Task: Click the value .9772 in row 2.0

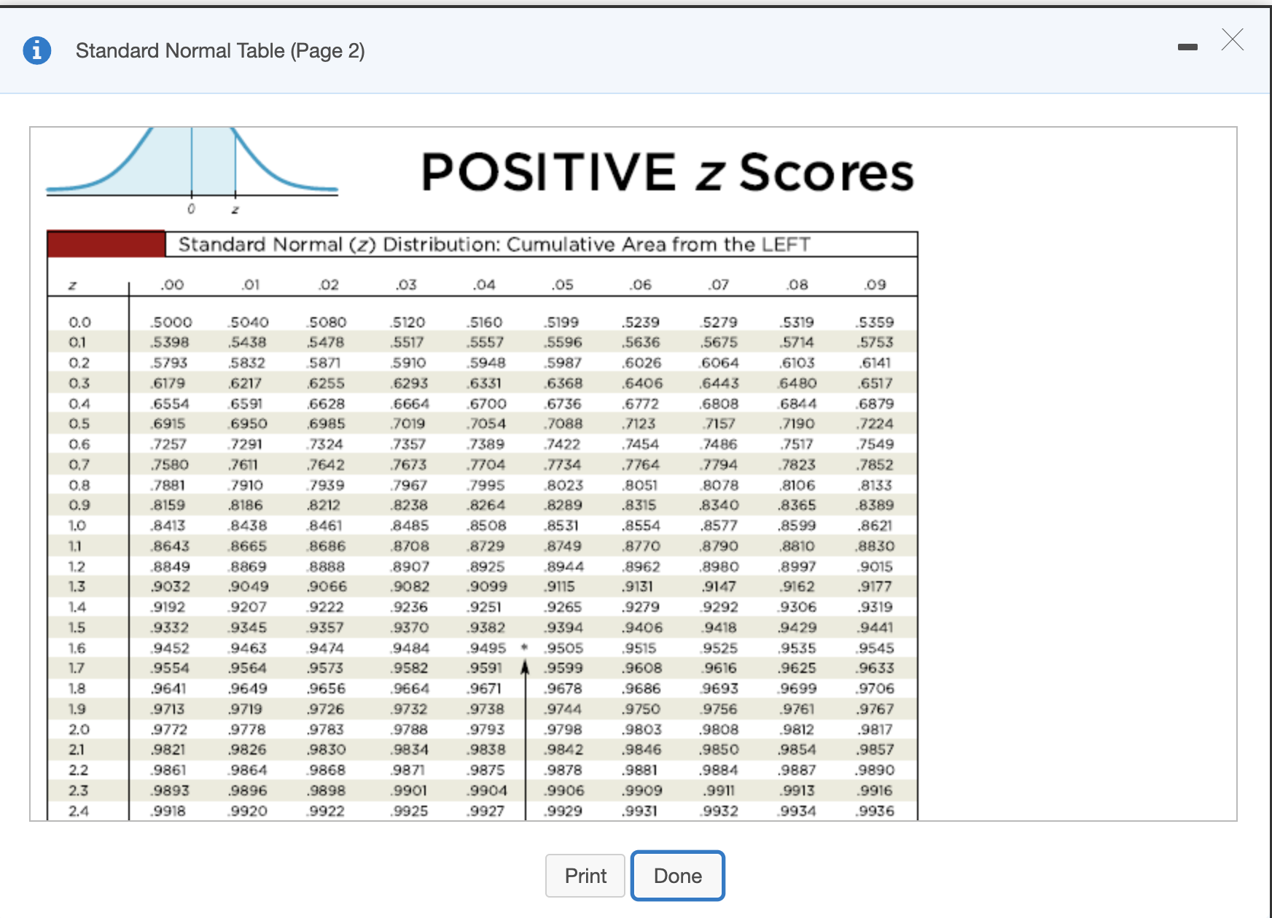Action: 168,729
